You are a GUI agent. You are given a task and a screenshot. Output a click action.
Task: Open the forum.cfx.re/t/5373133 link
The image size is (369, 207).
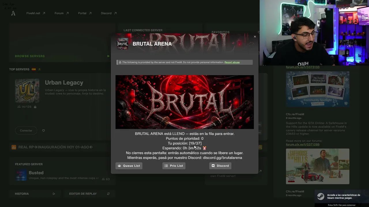[x=303, y=67]
